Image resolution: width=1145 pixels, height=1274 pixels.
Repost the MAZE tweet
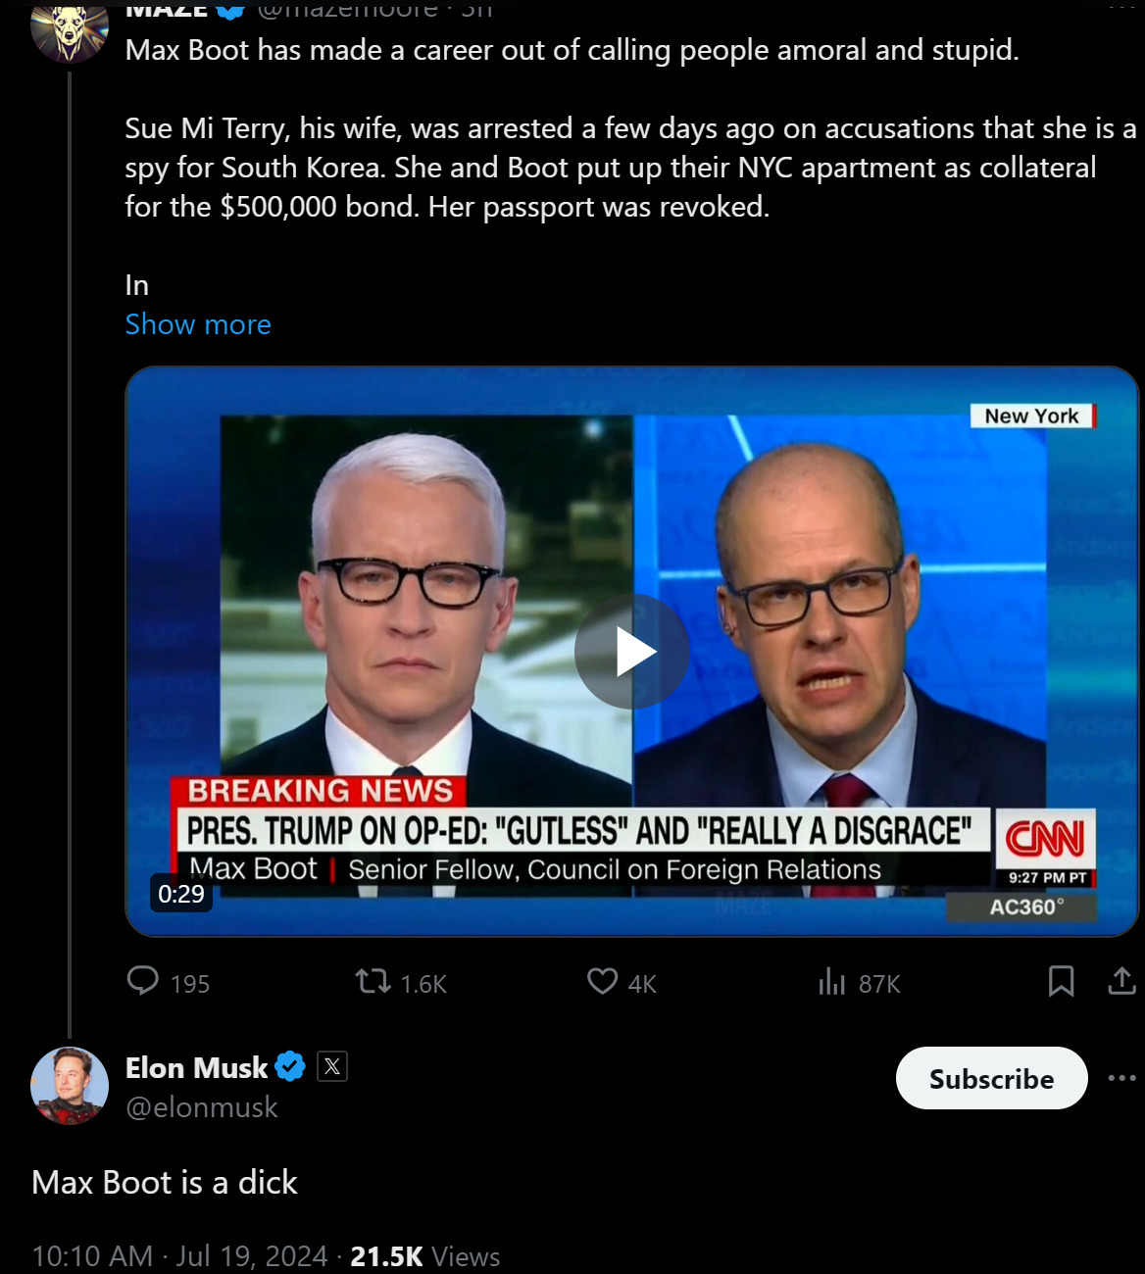click(x=373, y=981)
